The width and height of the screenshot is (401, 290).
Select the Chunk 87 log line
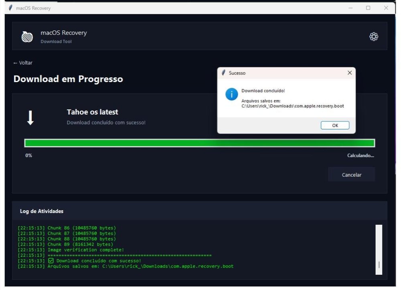[67, 233]
